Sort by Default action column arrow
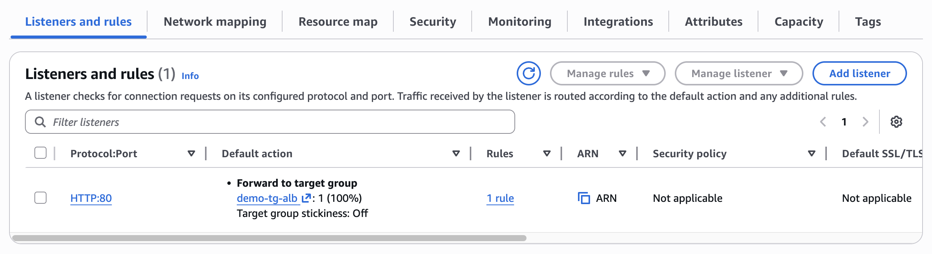This screenshot has width=932, height=254. pyautogui.click(x=456, y=153)
